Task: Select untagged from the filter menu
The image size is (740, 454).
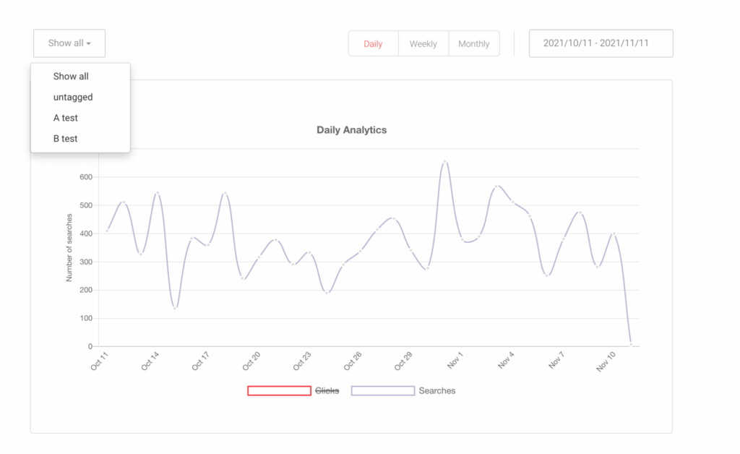Action: click(x=73, y=97)
